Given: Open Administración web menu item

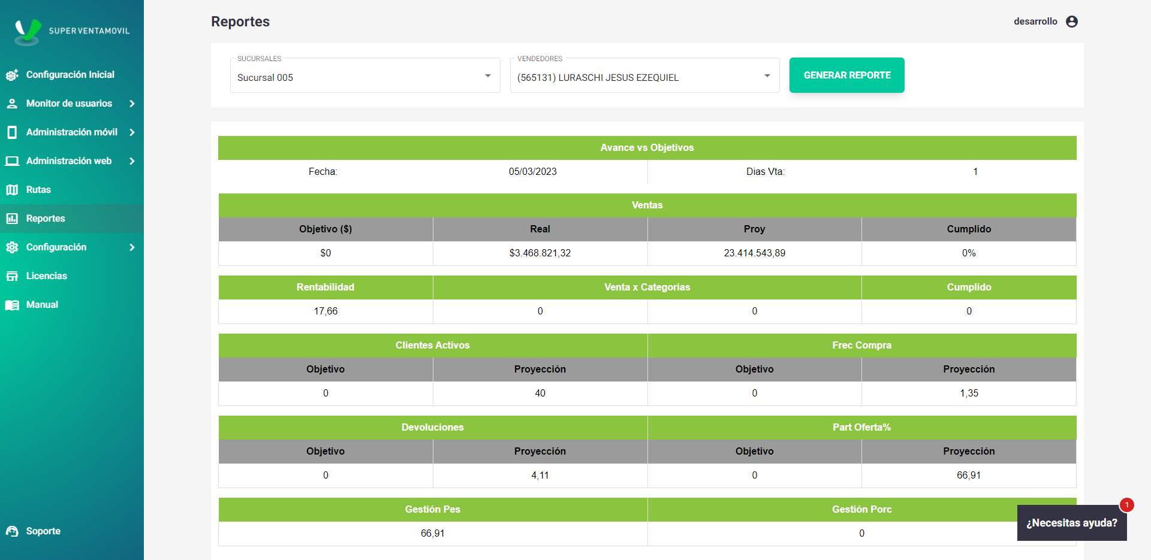Looking at the screenshot, I should 72,161.
